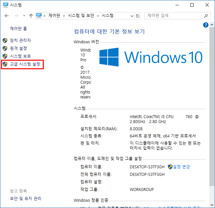The image size is (215, 208).
Task: Select 제어판 breadcrumb in address bar
Action: coord(54,15)
